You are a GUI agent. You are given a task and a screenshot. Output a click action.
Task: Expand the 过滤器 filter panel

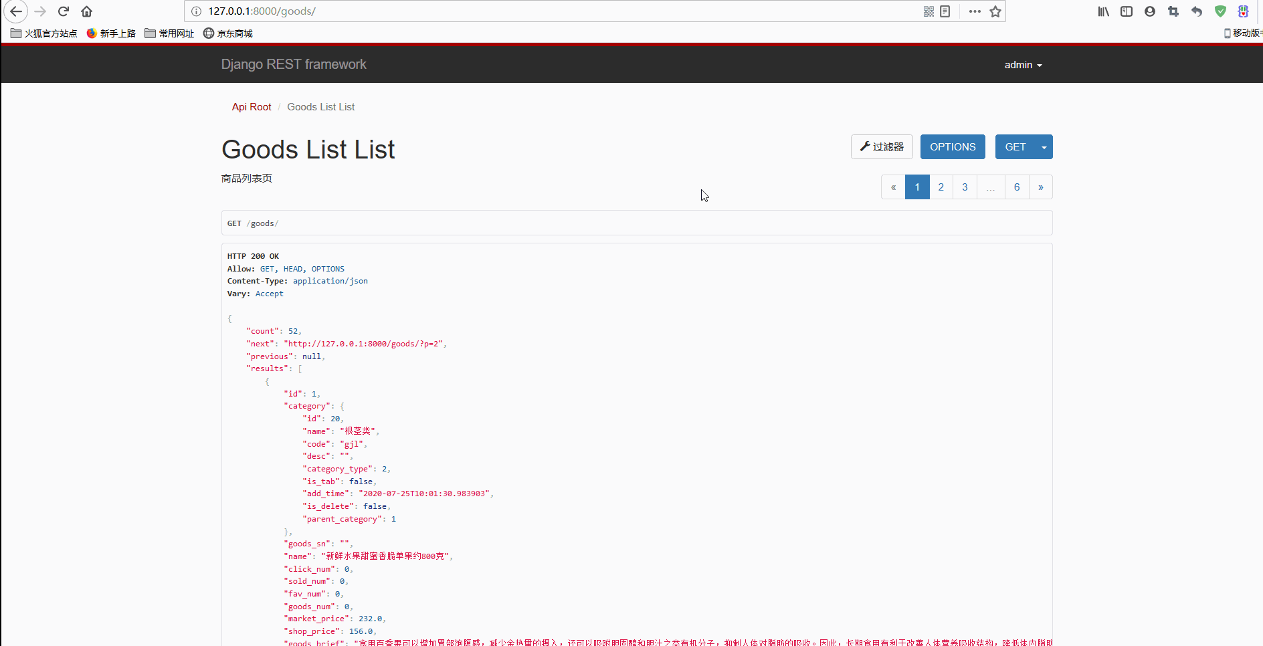(x=882, y=146)
